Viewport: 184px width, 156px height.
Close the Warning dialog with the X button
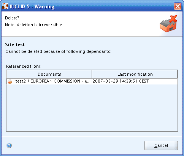click(178, 6)
